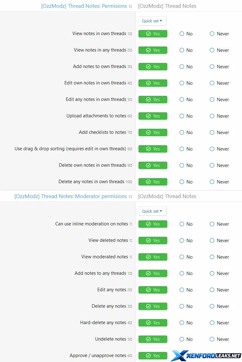Screen dimensions: 242x362
Task: Open Quick set under Moderator permissions
Action: click(152, 211)
